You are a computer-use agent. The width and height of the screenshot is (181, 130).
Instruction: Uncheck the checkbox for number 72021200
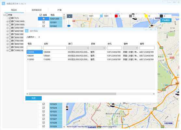tap(44, 18)
